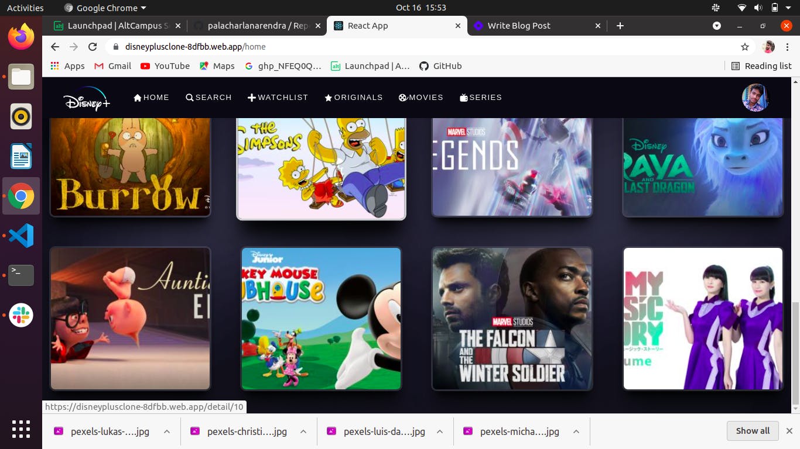This screenshot has width=800, height=449.
Task: Open pexels-micha jpg download
Action: pos(512,431)
